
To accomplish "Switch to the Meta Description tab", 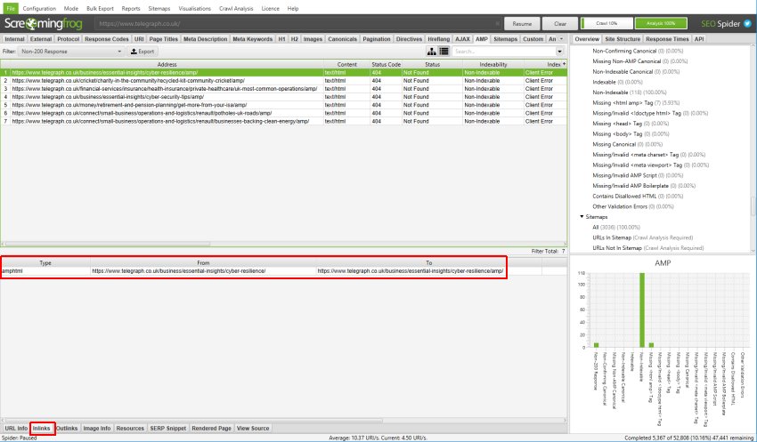I will coord(205,39).
